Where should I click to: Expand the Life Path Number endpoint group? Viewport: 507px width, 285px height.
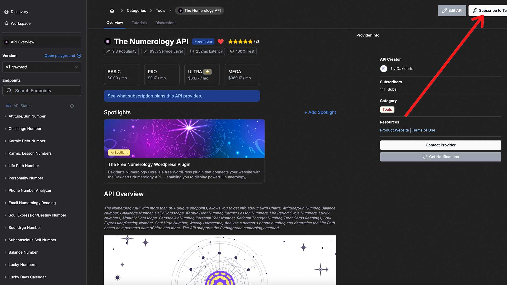[x=24, y=166]
